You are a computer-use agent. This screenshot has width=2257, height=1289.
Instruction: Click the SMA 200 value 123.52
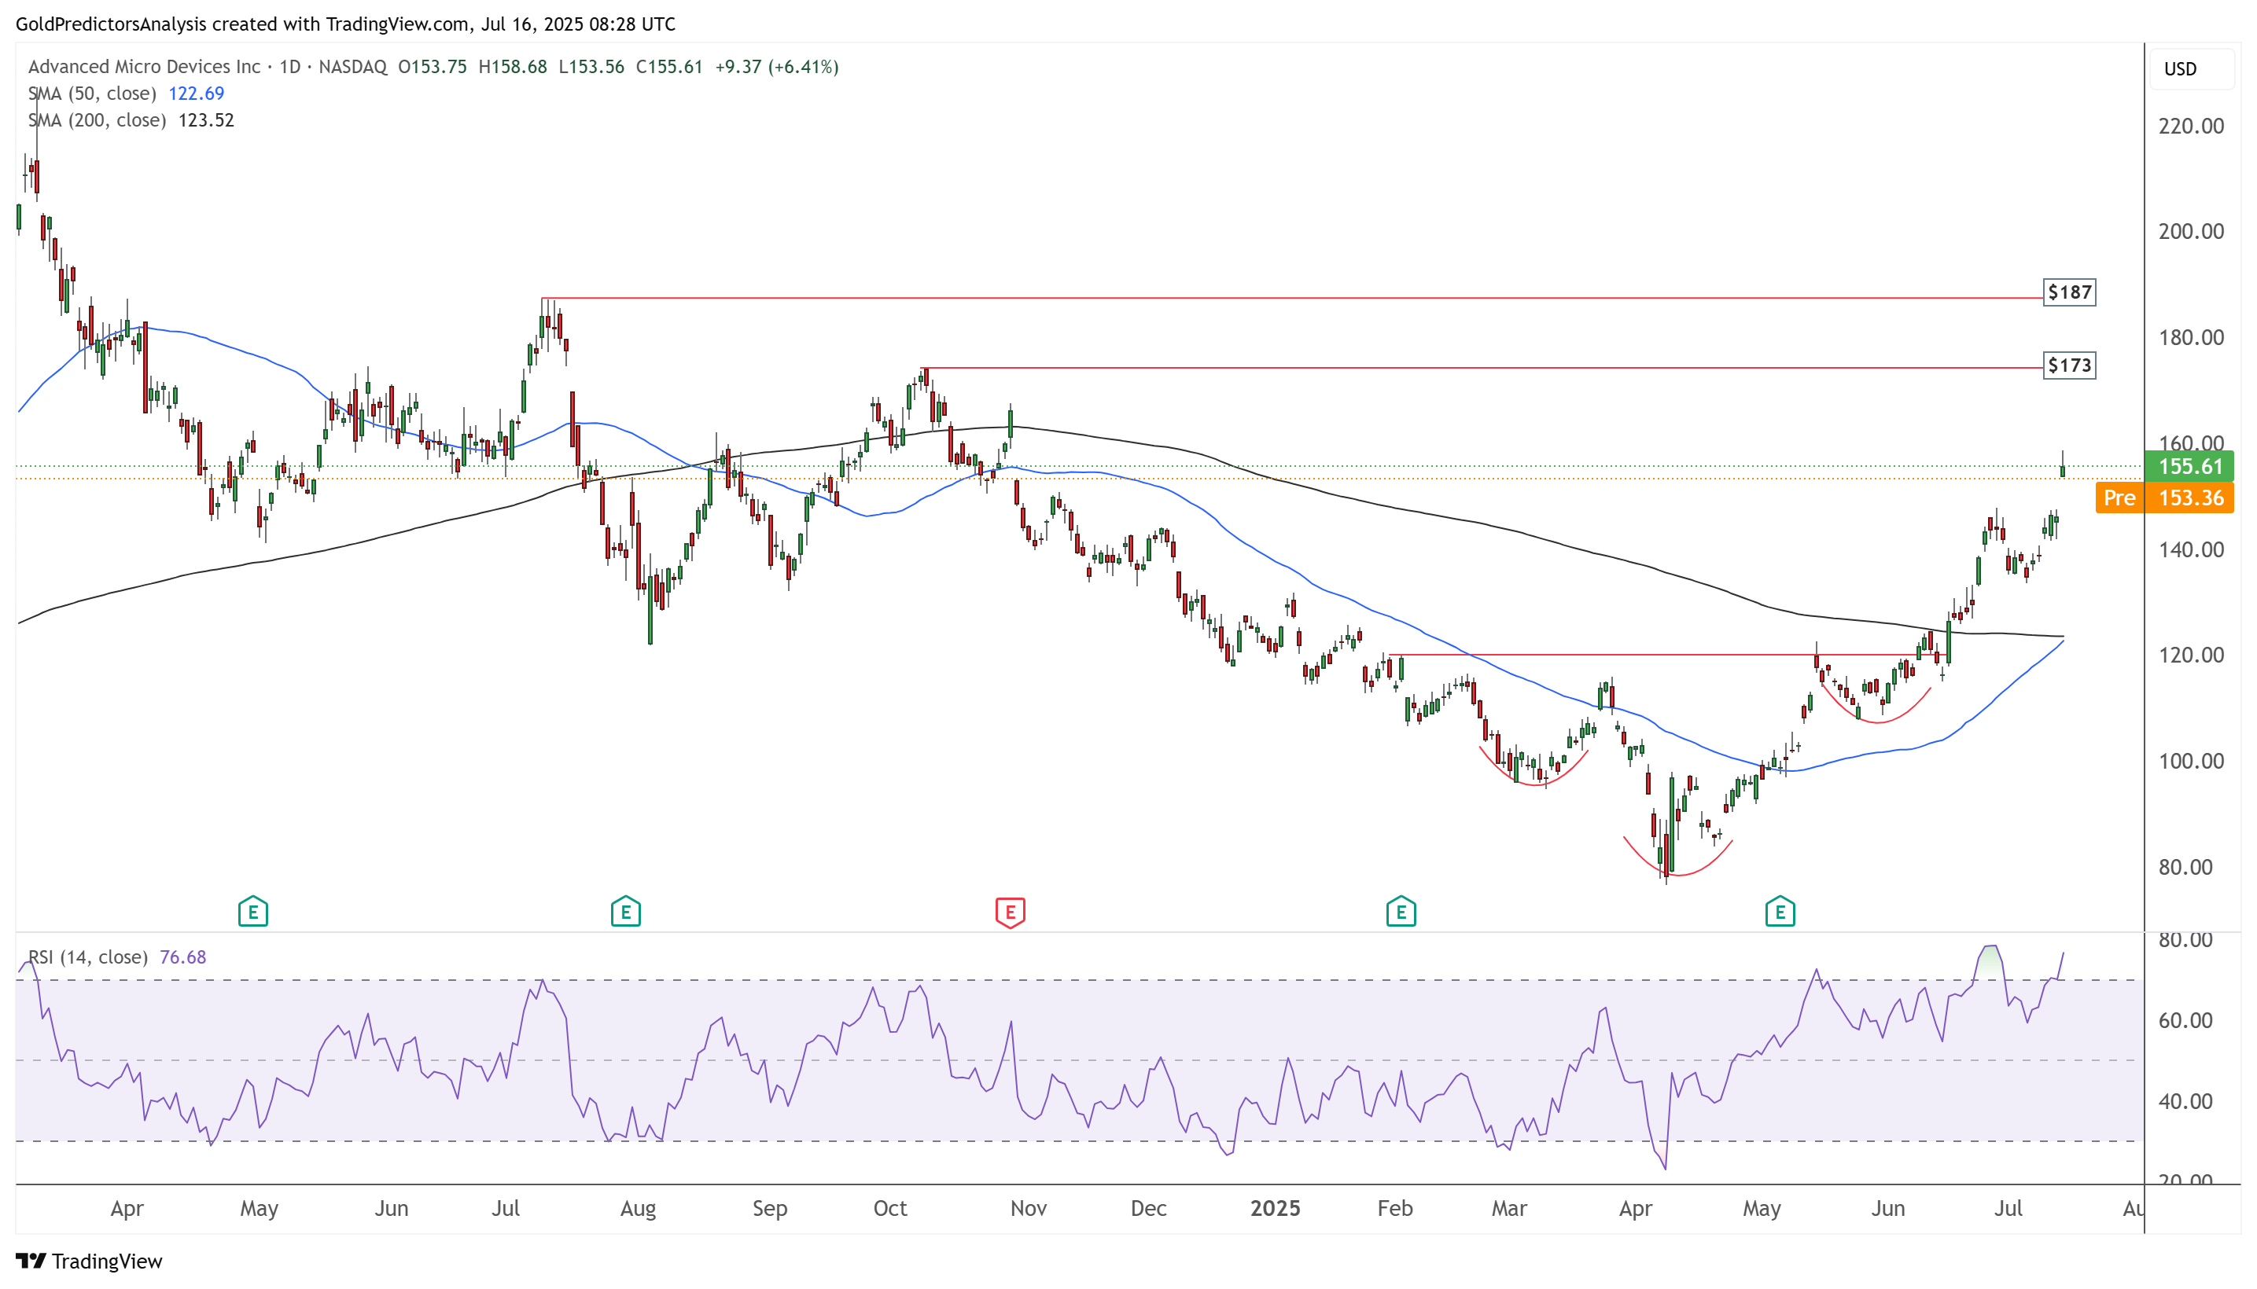206,119
